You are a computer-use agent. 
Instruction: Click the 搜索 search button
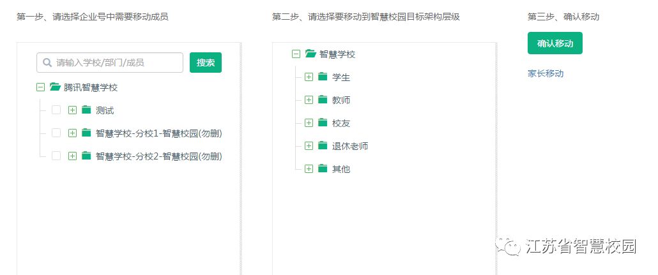206,63
